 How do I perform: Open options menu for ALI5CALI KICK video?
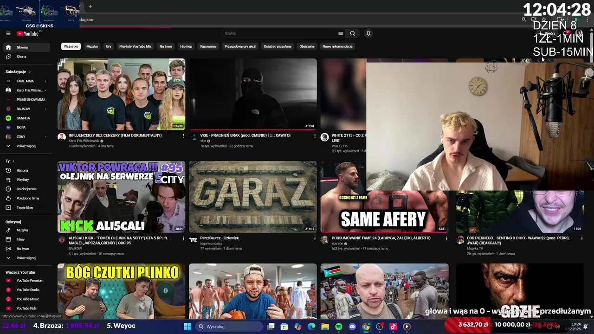pos(183,238)
